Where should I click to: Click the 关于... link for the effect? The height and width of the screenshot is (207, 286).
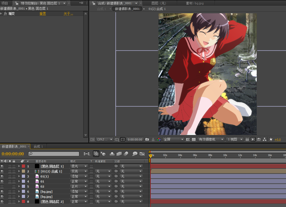pyautogui.click(x=68, y=14)
